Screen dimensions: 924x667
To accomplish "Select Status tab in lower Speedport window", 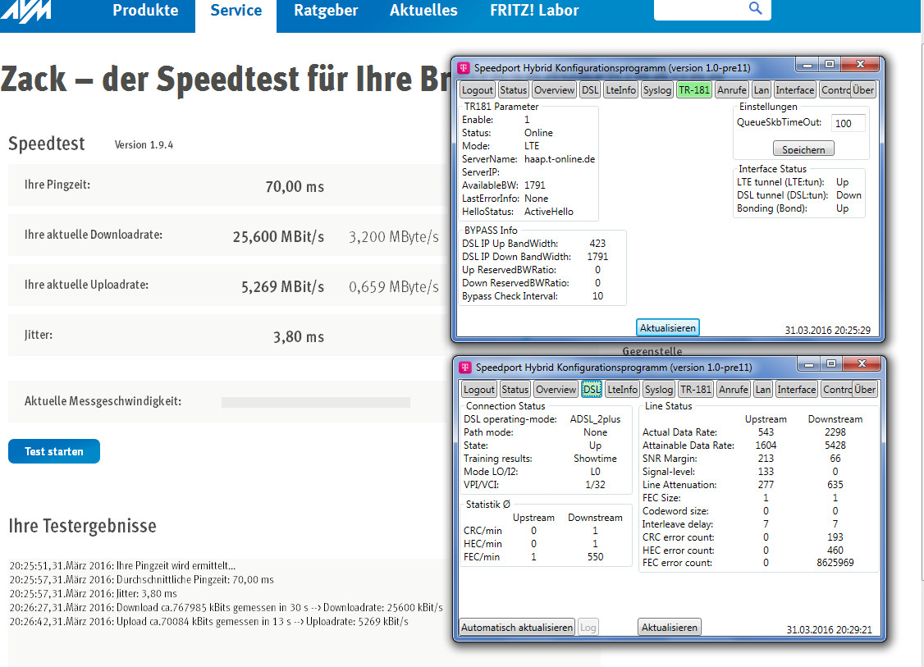I will [515, 390].
